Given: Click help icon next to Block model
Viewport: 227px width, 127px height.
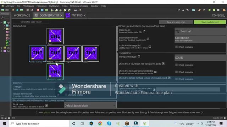Looking at the screenshot, I should (144, 31).
